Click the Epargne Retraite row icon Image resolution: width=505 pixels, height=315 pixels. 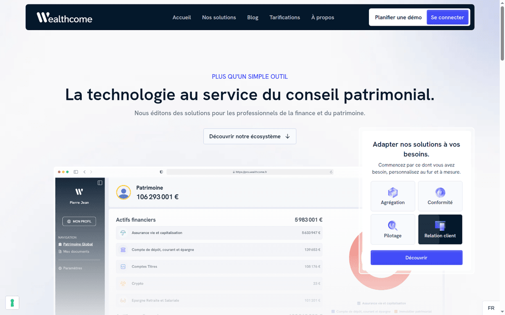click(123, 301)
